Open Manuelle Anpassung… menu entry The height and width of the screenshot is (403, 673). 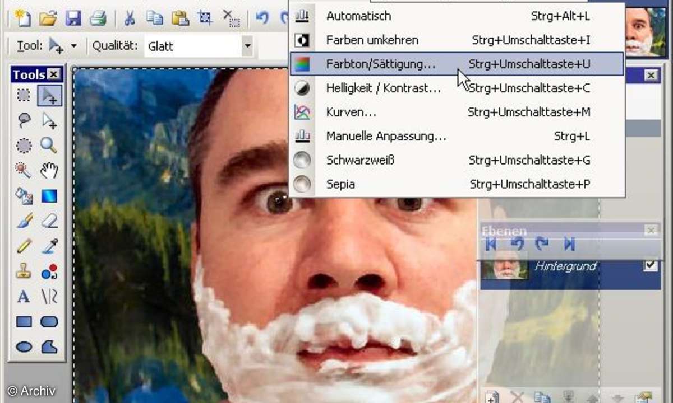[457, 136]
